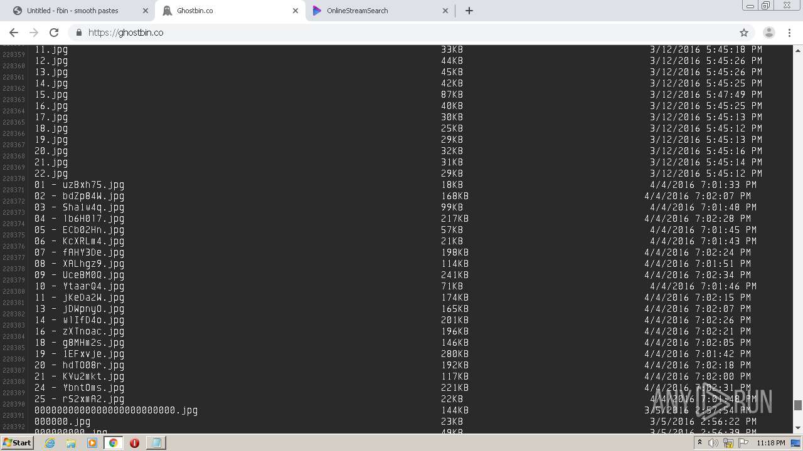Click line number 228370 in the gutter
803x451 pixels.
click(x=14, y=179)
